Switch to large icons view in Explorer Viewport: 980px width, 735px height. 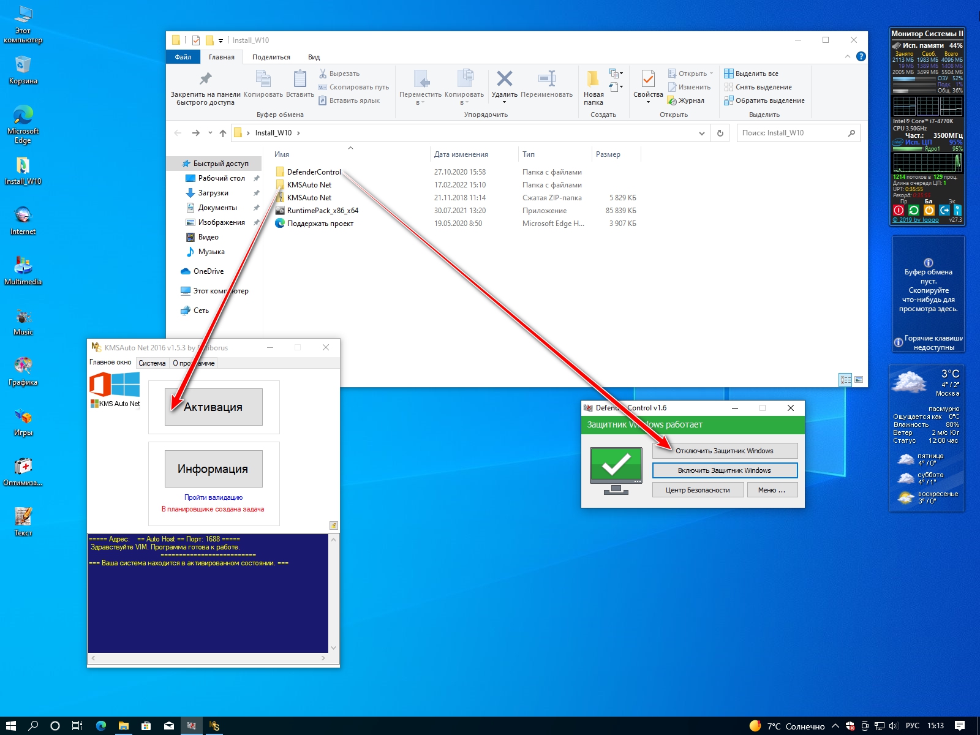(859, 380)
